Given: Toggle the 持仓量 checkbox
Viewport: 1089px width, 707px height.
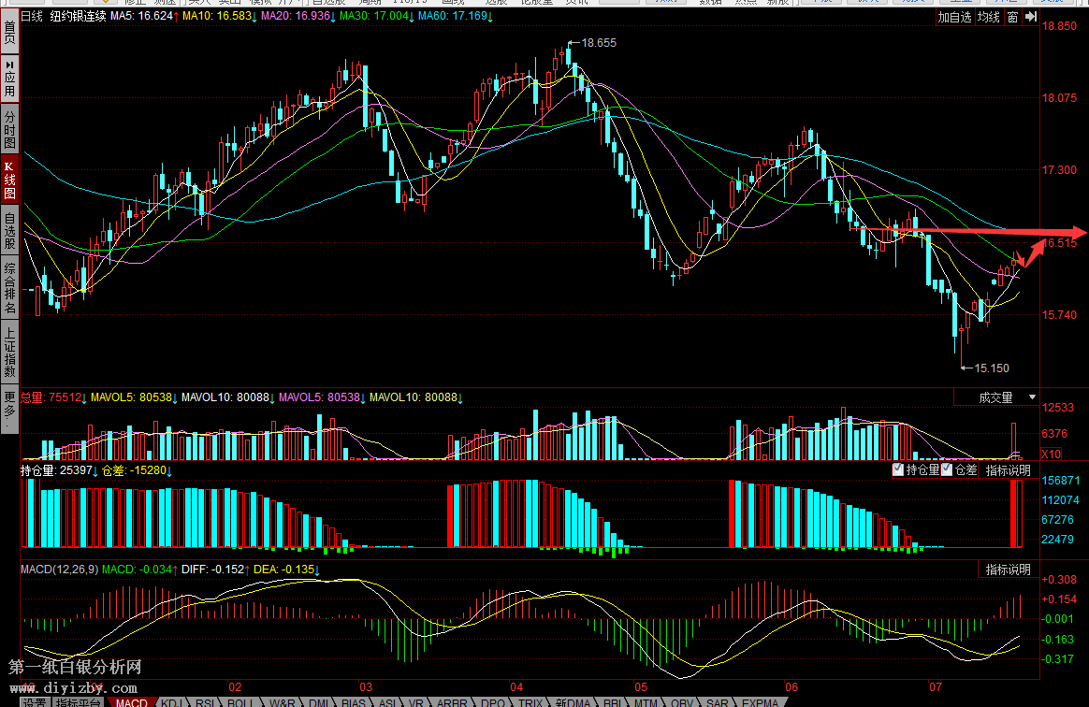Looking at the screenshot, I should pyautogui.click(x=898, y=469).
